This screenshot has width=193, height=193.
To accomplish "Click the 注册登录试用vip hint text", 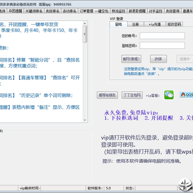I will click(x=158, y=69).
